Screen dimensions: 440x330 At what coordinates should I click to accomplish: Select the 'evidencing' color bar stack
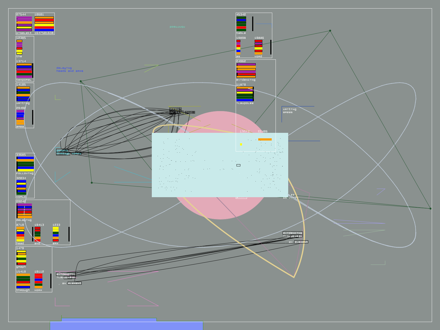pyautogui.click(x=246, y=70)
